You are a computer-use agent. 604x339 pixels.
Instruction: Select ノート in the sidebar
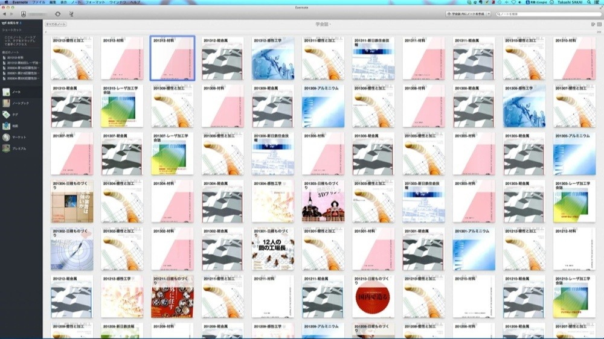(21, 92)
